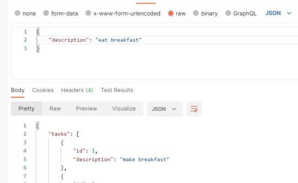The image size is (298, 183).
Task: Select the form-data radio option
Action: pos(46,13)
